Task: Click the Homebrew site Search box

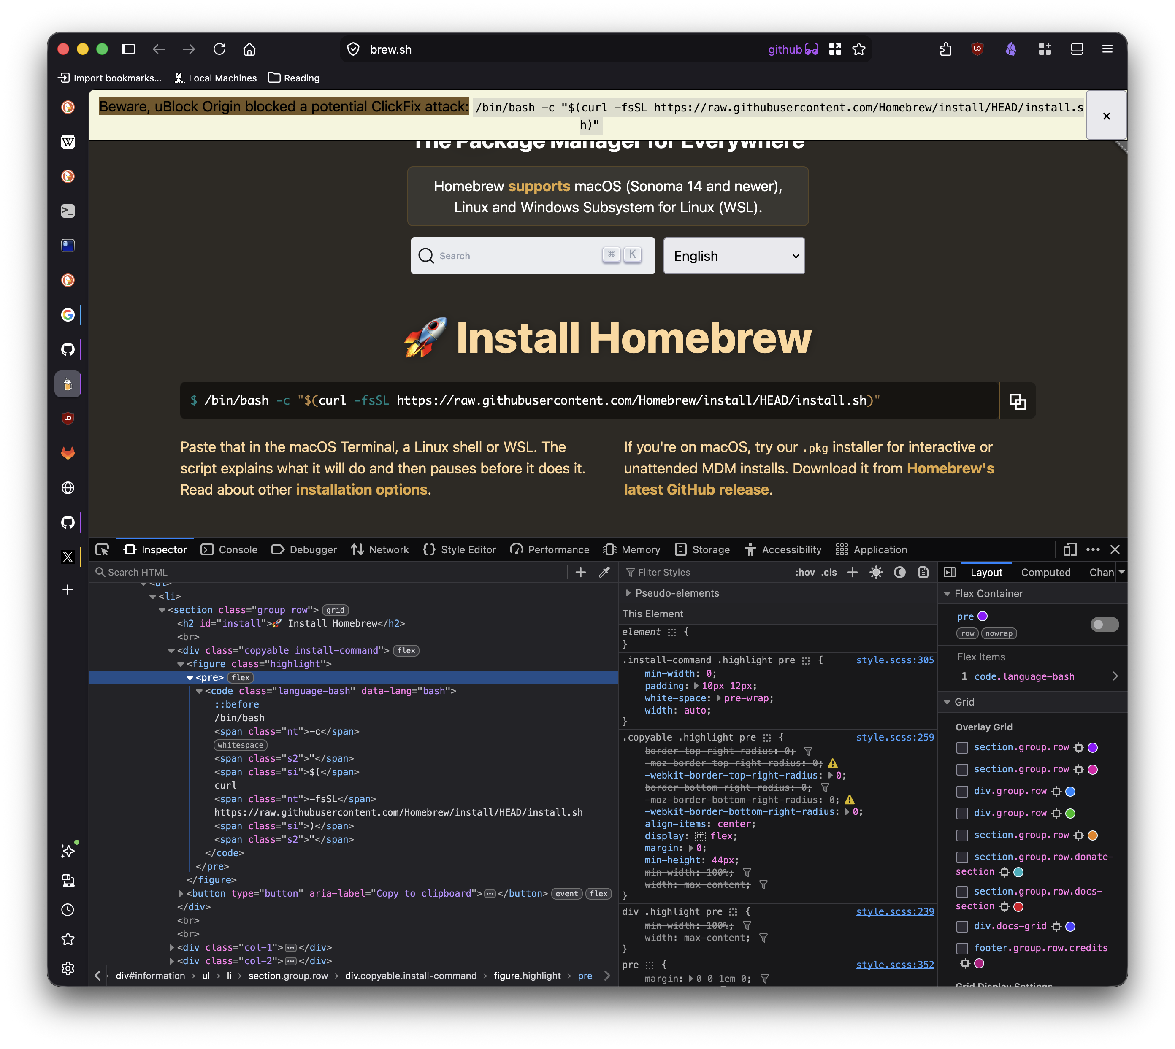Action: click(x=533, y=256)
